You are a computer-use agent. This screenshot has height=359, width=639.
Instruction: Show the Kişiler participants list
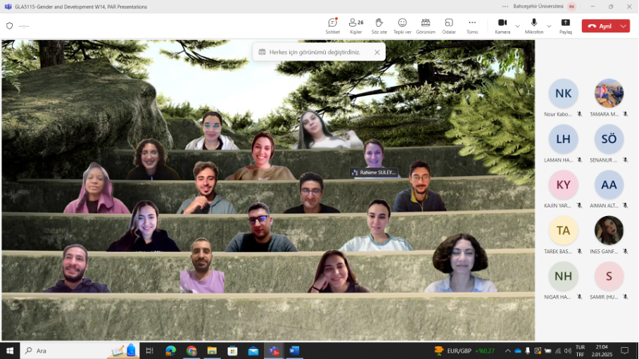355,26
